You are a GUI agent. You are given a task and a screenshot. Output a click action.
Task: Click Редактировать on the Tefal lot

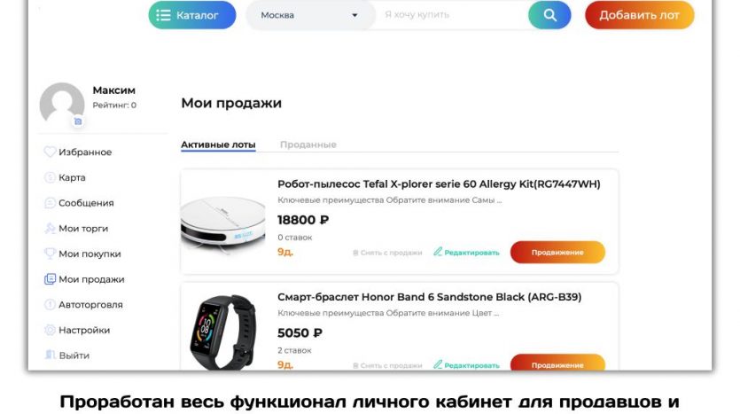(x=466, y=253)
